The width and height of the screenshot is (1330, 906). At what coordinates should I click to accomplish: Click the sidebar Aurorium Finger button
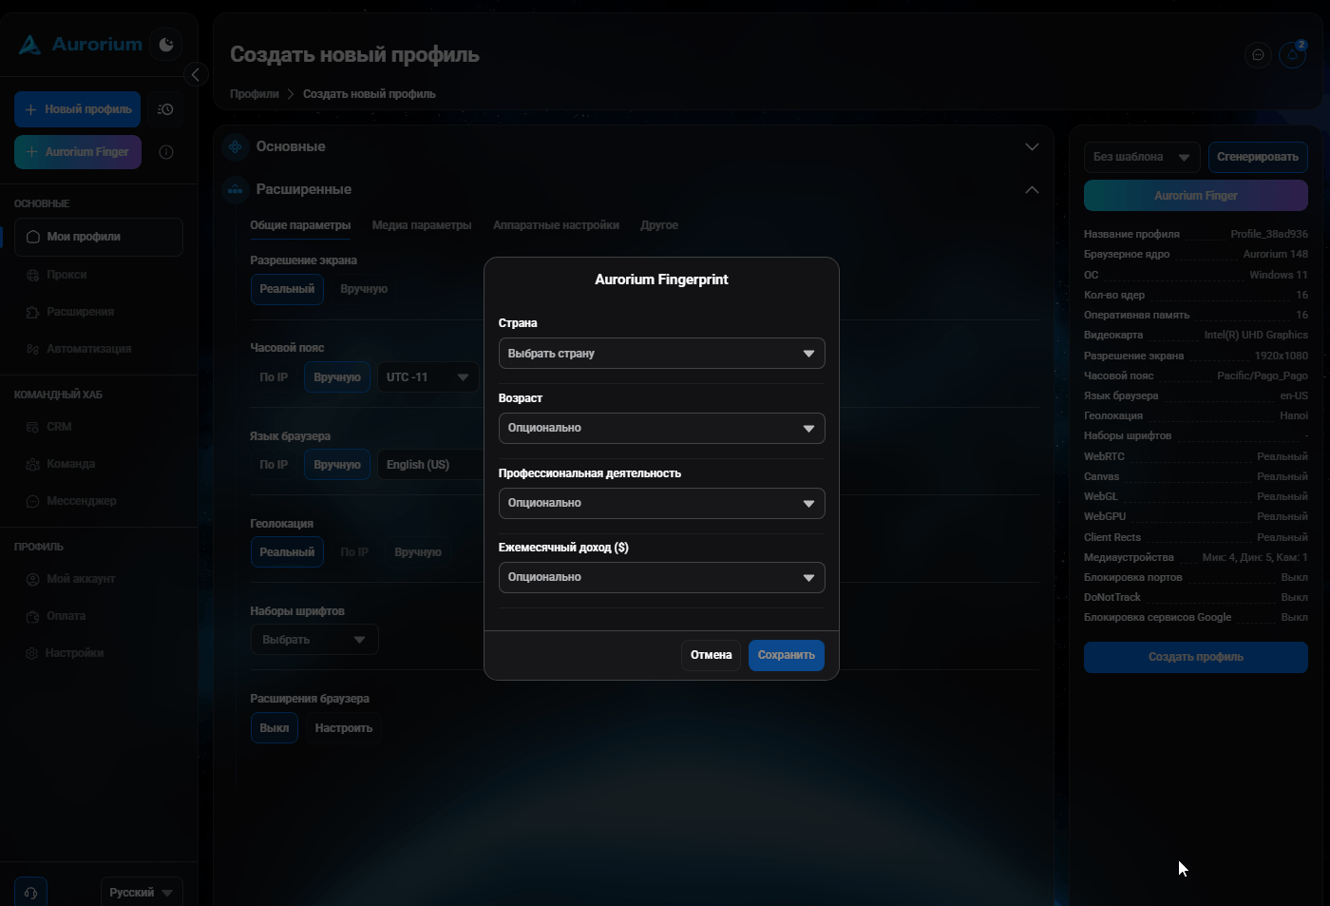point(78,152)
